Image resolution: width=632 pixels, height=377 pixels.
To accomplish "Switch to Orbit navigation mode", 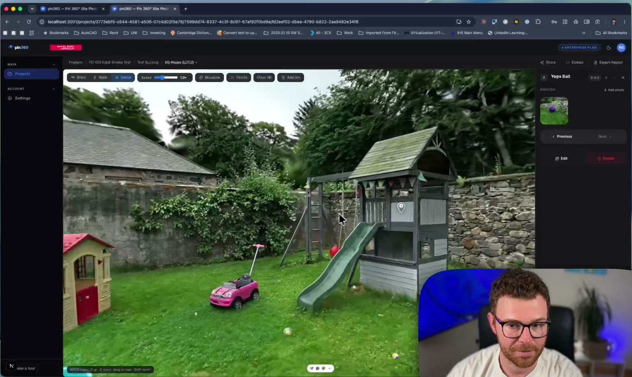I will [x=78, y=77].
